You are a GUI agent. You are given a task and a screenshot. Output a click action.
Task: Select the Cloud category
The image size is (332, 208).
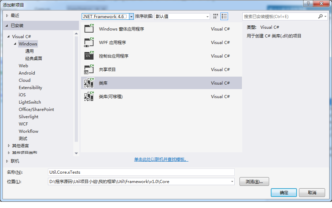[x=25, y=80]
